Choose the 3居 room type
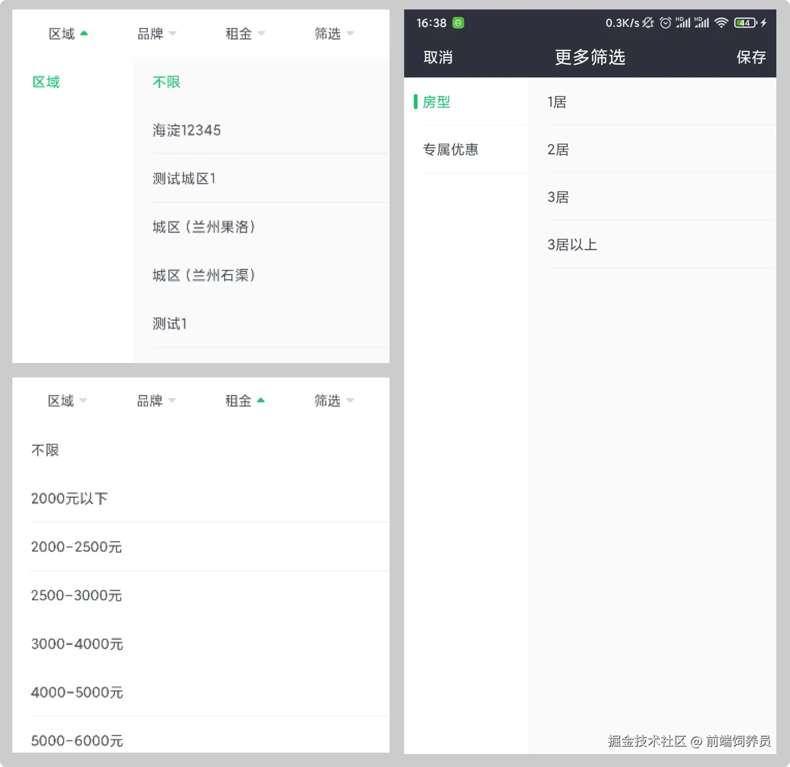This screenshot has height=767, width=790. 652,197
